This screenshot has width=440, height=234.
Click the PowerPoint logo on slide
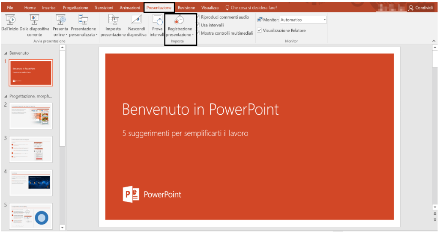[x=152, y=194]
